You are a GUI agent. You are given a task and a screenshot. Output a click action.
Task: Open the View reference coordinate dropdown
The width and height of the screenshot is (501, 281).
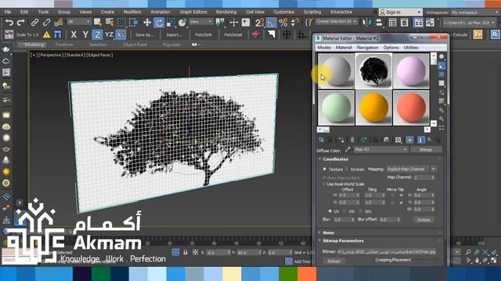point(200,22)
